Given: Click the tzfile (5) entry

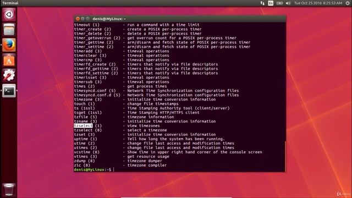Looking at the screenshot, I should 86,117.
